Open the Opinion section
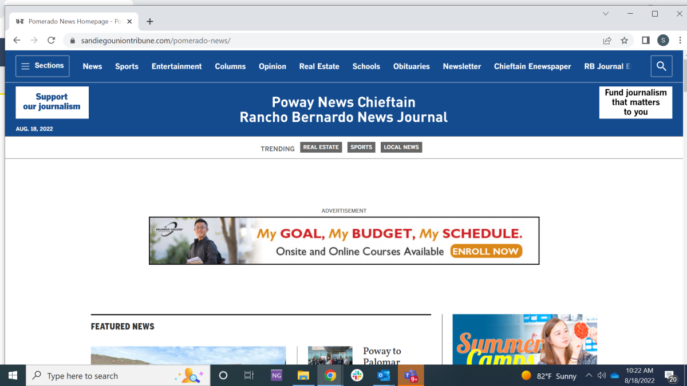This screenshot has width=687, height=386. point(273,66)
